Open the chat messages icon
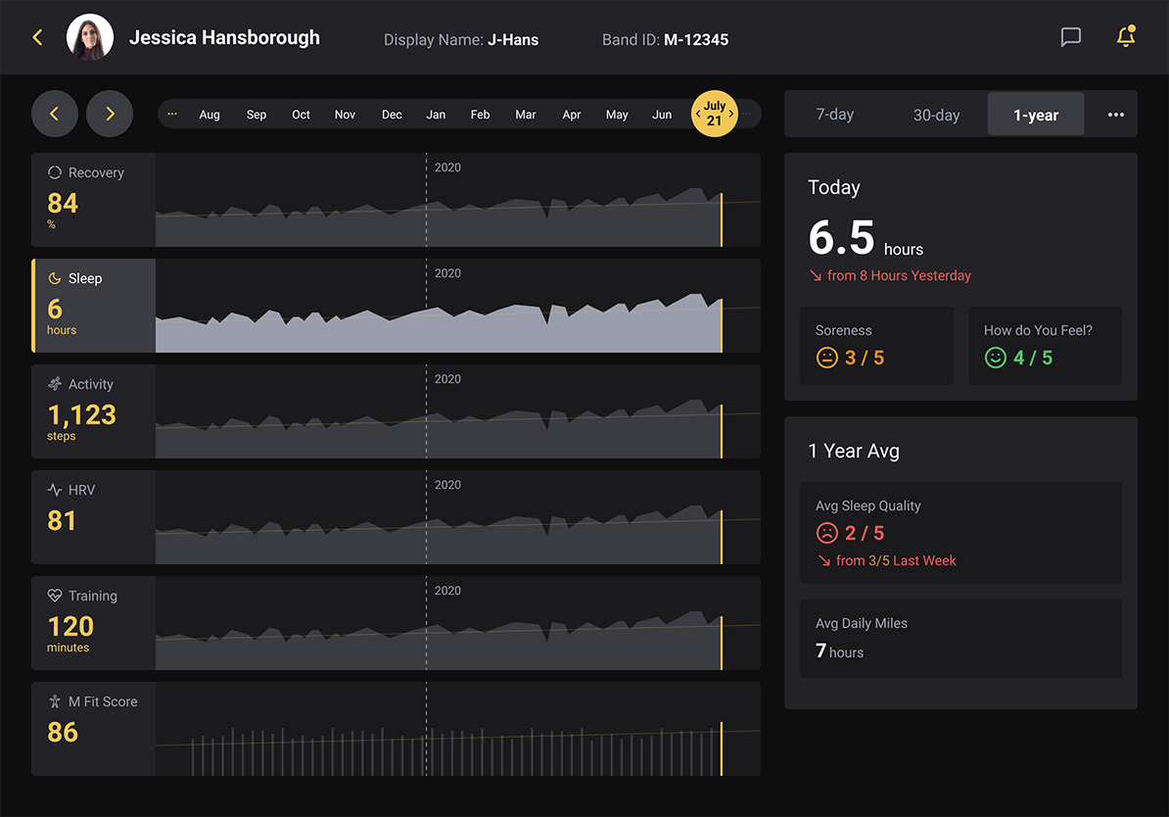 pos(1071,37)
